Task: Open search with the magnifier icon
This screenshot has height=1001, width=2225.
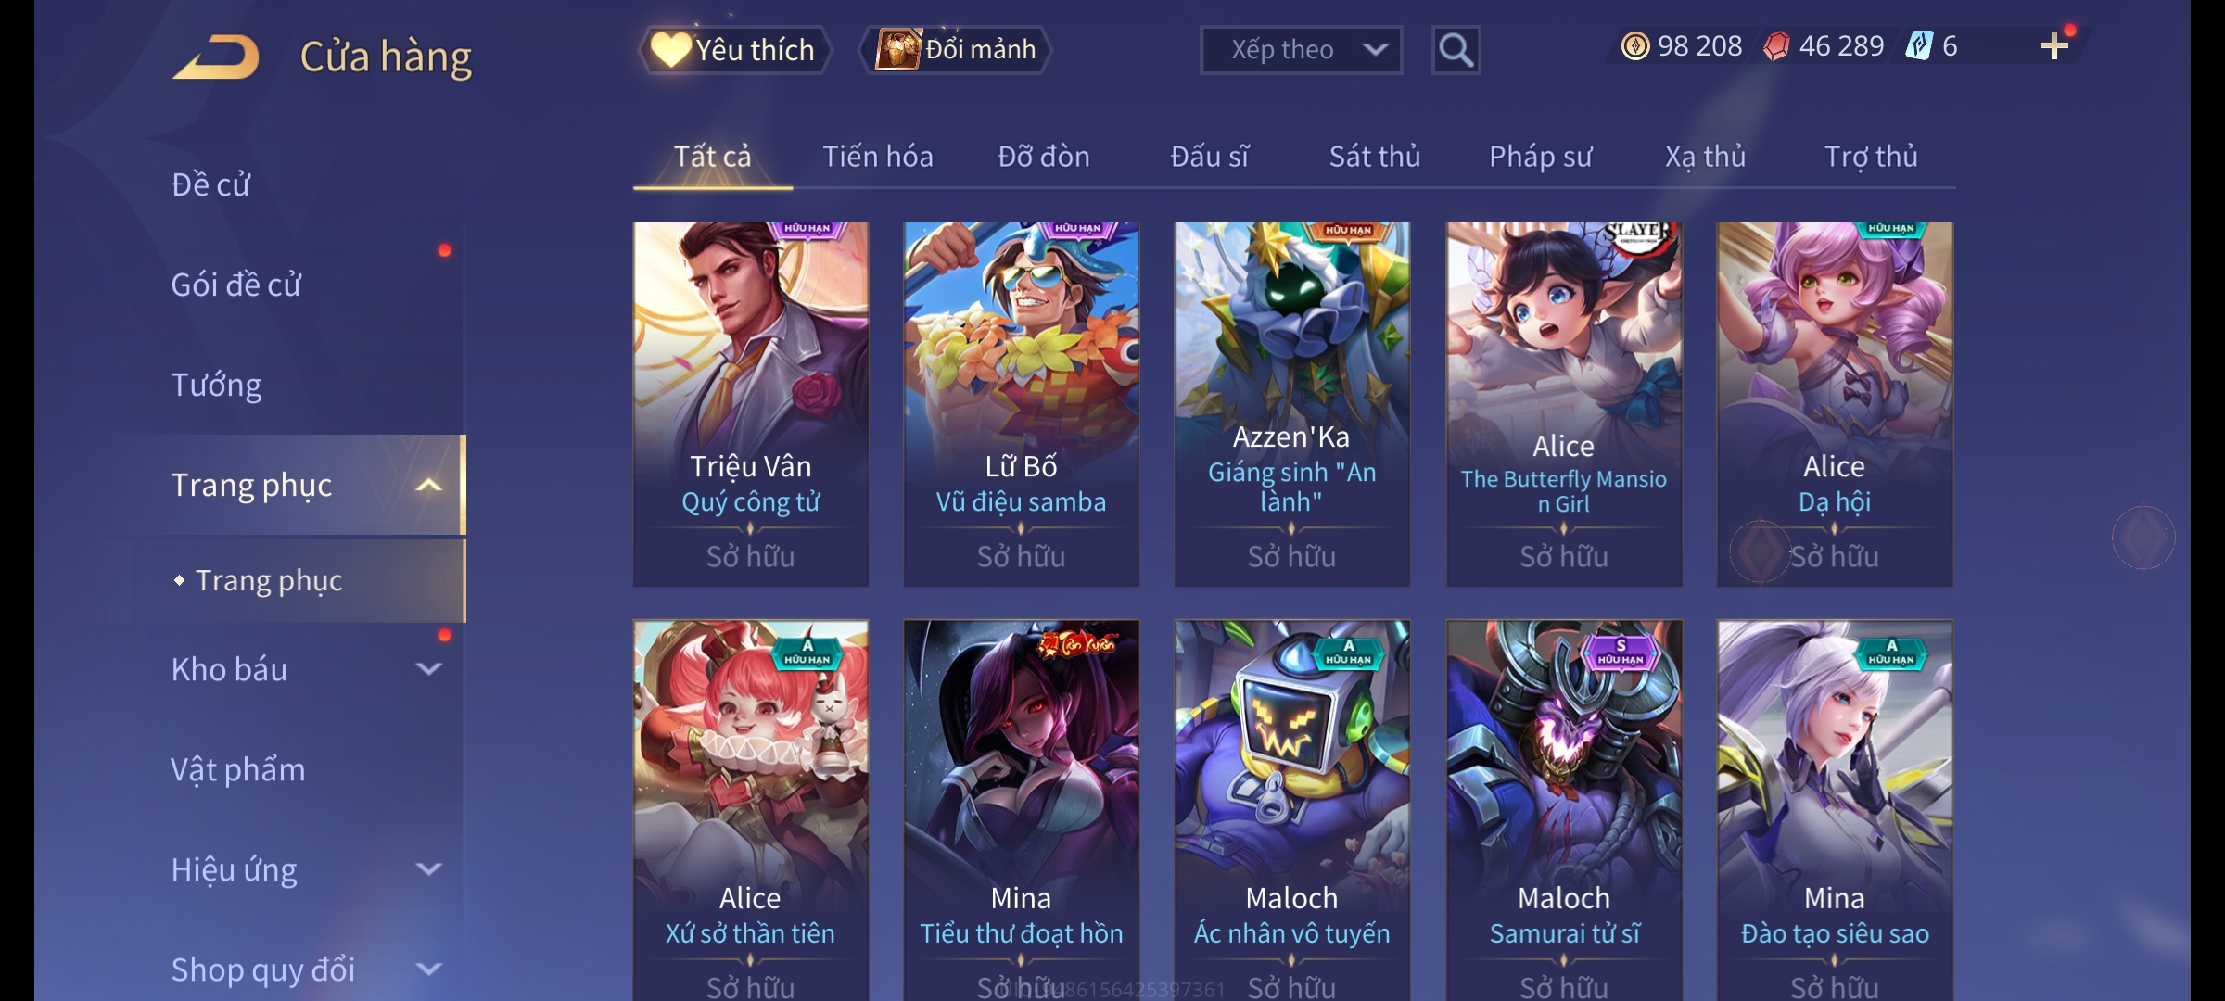Action: pos(1456,50)
